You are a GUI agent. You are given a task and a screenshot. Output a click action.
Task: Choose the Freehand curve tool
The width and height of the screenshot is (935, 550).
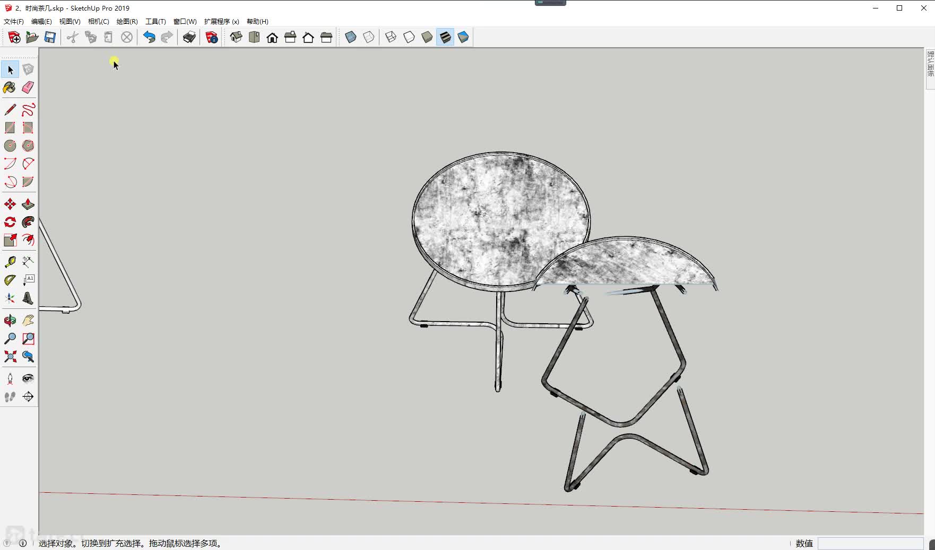tap(28, 110)
